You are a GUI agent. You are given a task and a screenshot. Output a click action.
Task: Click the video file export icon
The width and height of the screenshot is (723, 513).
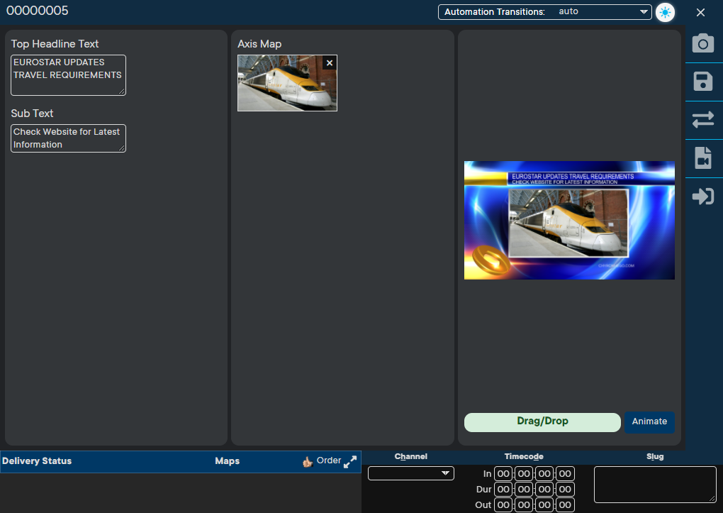pyautogui.click(x=702, y=158)
